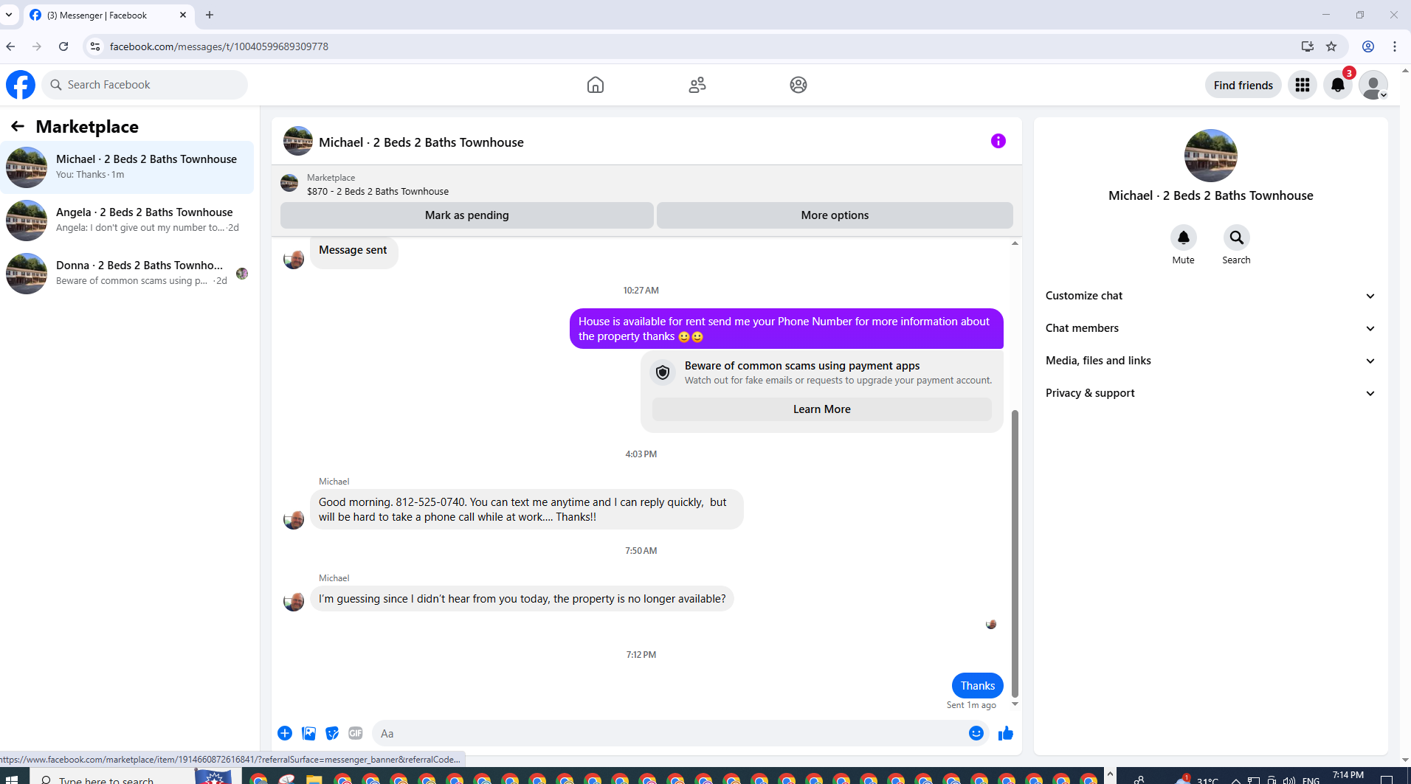Viewport: 1411px width, 784px height.
Task: Click the Beware of common scams heading
Action: (802, 366)
